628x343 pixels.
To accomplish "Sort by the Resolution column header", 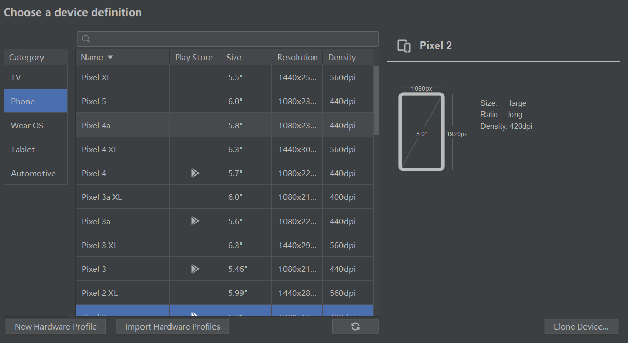I will (297, 58).
